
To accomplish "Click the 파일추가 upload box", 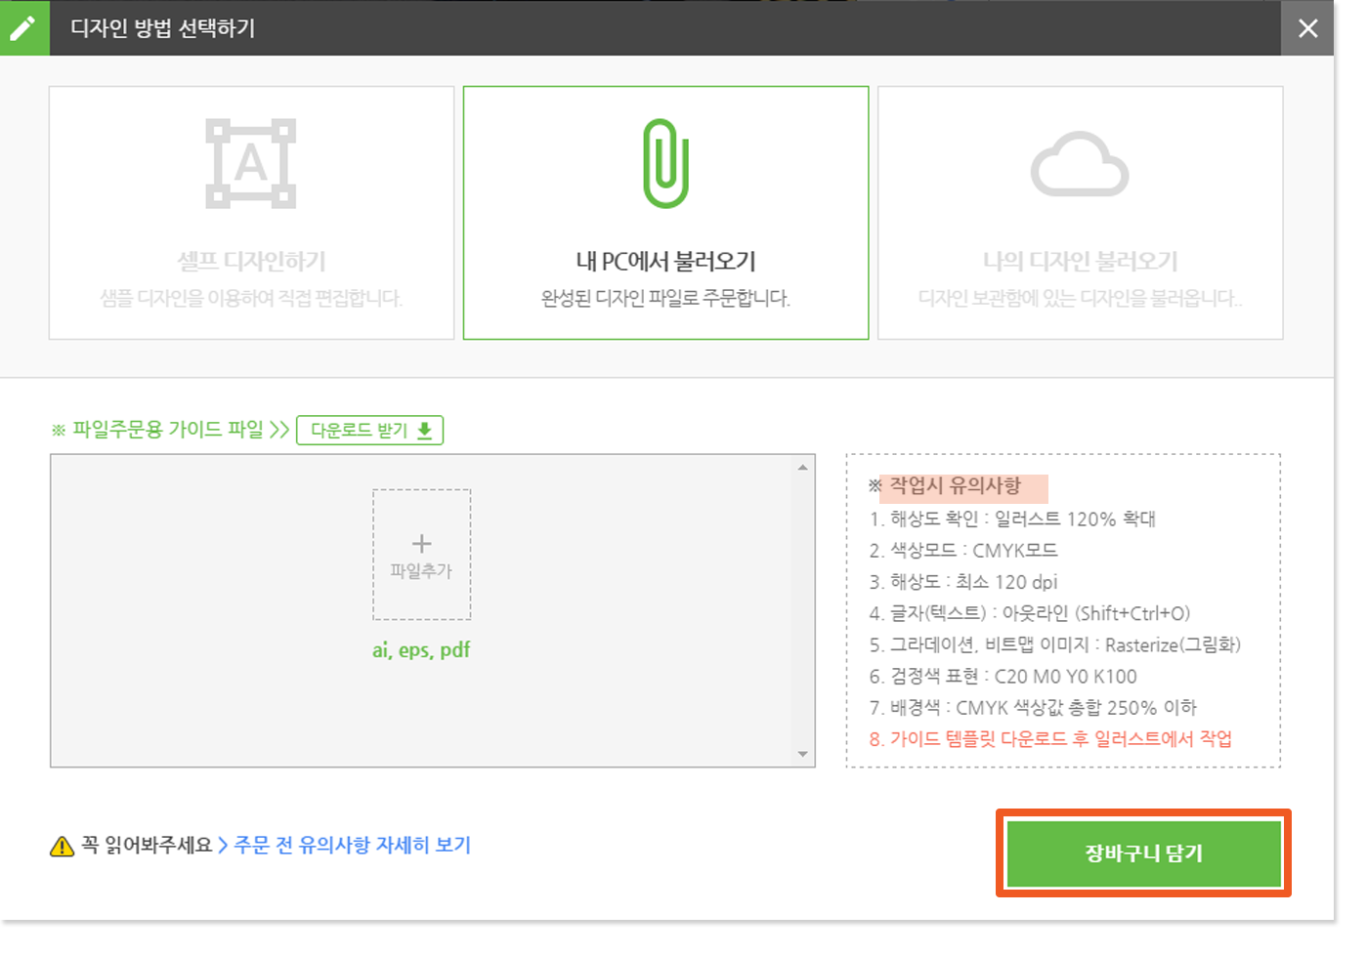I will [422, 555].
